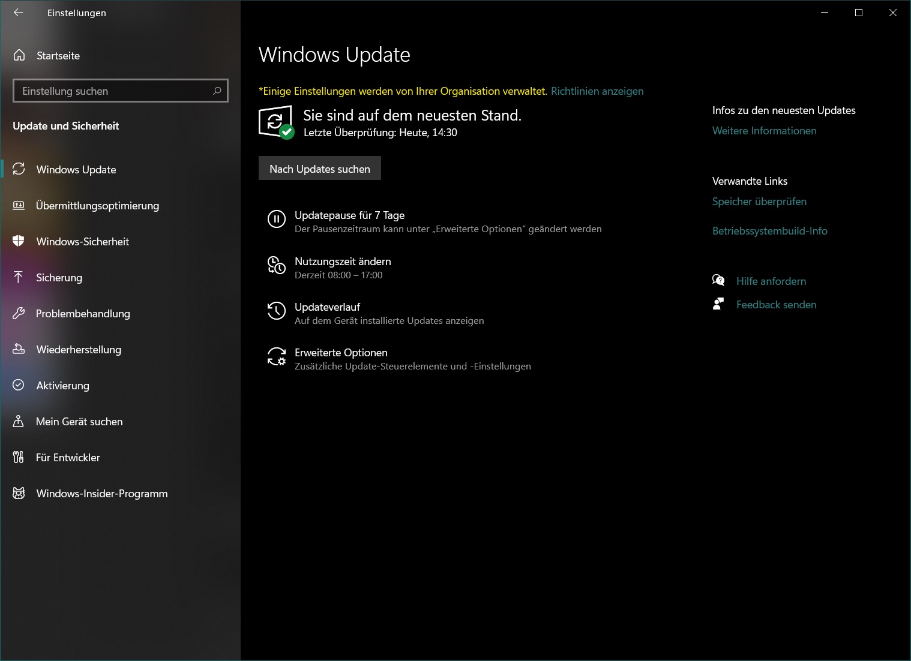Viewport: 911px width, 661px height.
Task: Click the pause icon for Updatepause
Action: click(276, 219)
